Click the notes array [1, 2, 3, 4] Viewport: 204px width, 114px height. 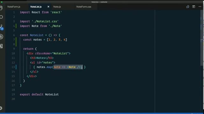(57, 40)
